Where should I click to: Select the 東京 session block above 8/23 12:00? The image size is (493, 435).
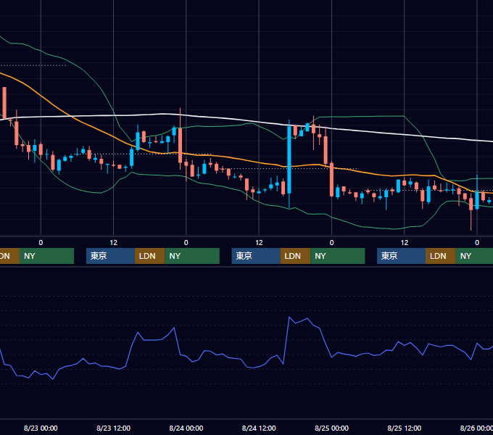pyautogui.click(x=110, y=256)
